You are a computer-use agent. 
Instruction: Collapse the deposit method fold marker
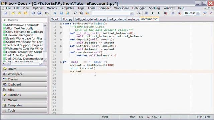coord(61,39)
